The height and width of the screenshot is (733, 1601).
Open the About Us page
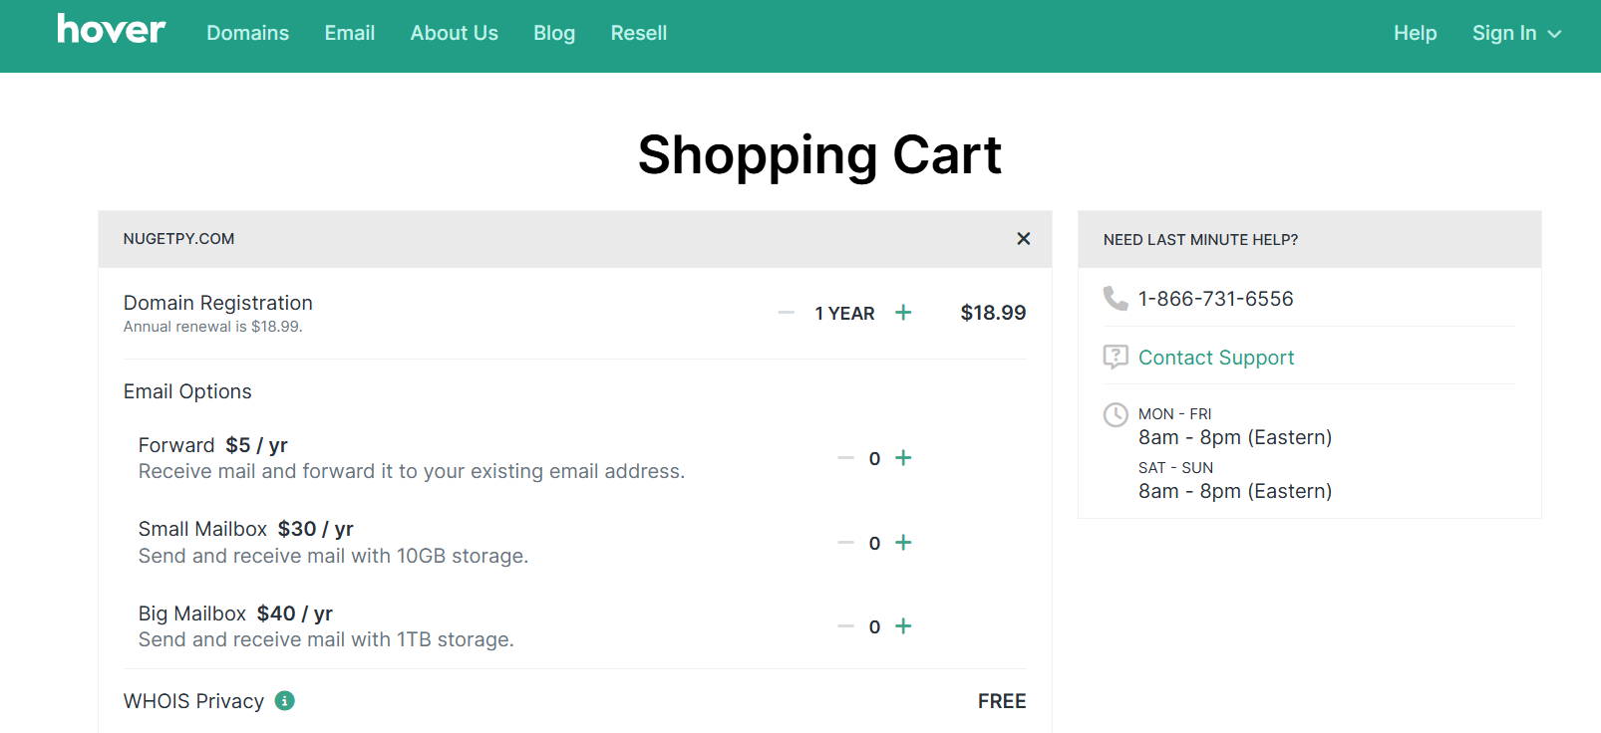point(454,33)
